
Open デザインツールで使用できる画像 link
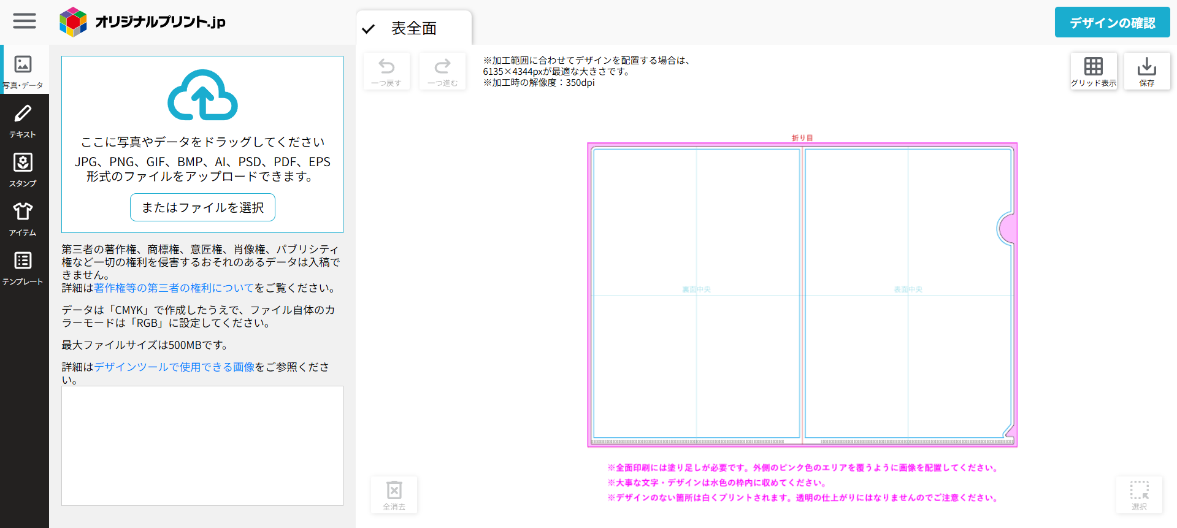(x=174, y=367)
